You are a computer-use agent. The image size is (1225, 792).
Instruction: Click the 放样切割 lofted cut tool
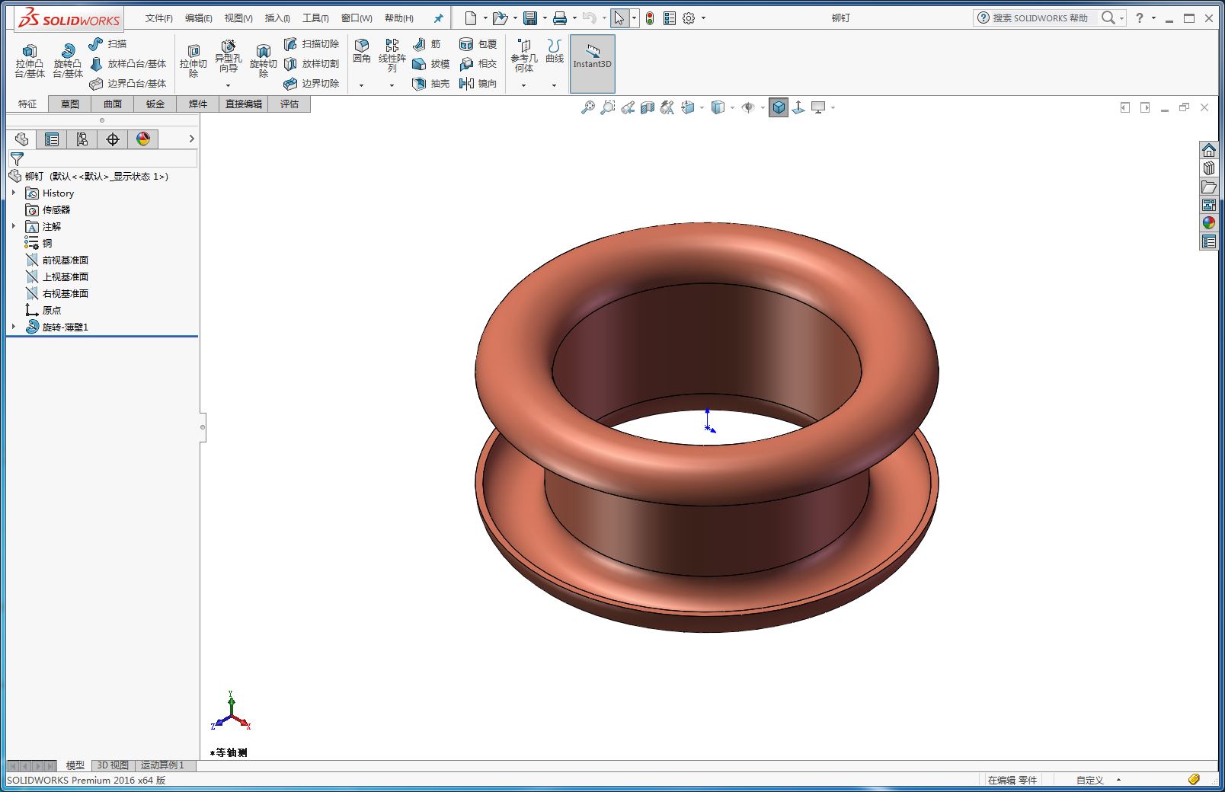click(311, 64)
